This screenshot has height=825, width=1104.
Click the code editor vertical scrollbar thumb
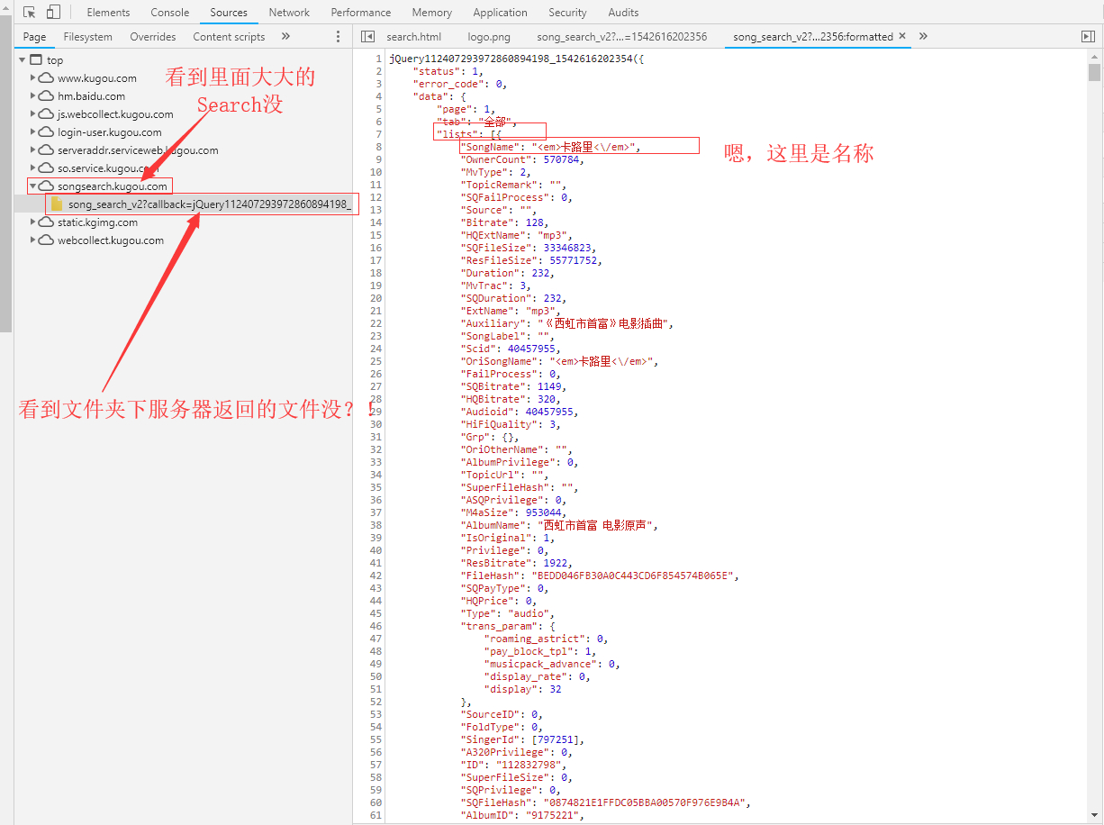click(1094, 73)
